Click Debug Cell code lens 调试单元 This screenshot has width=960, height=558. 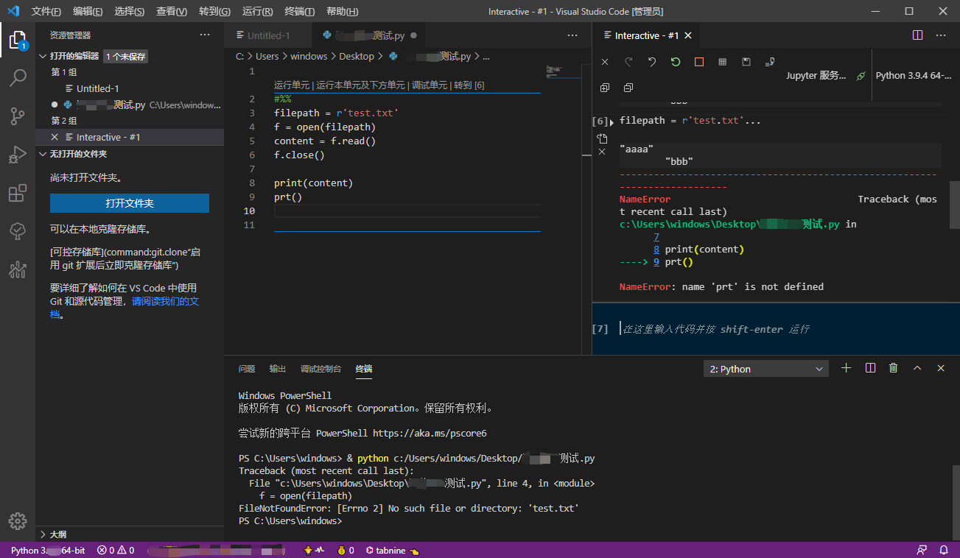[x=430, y=85]
